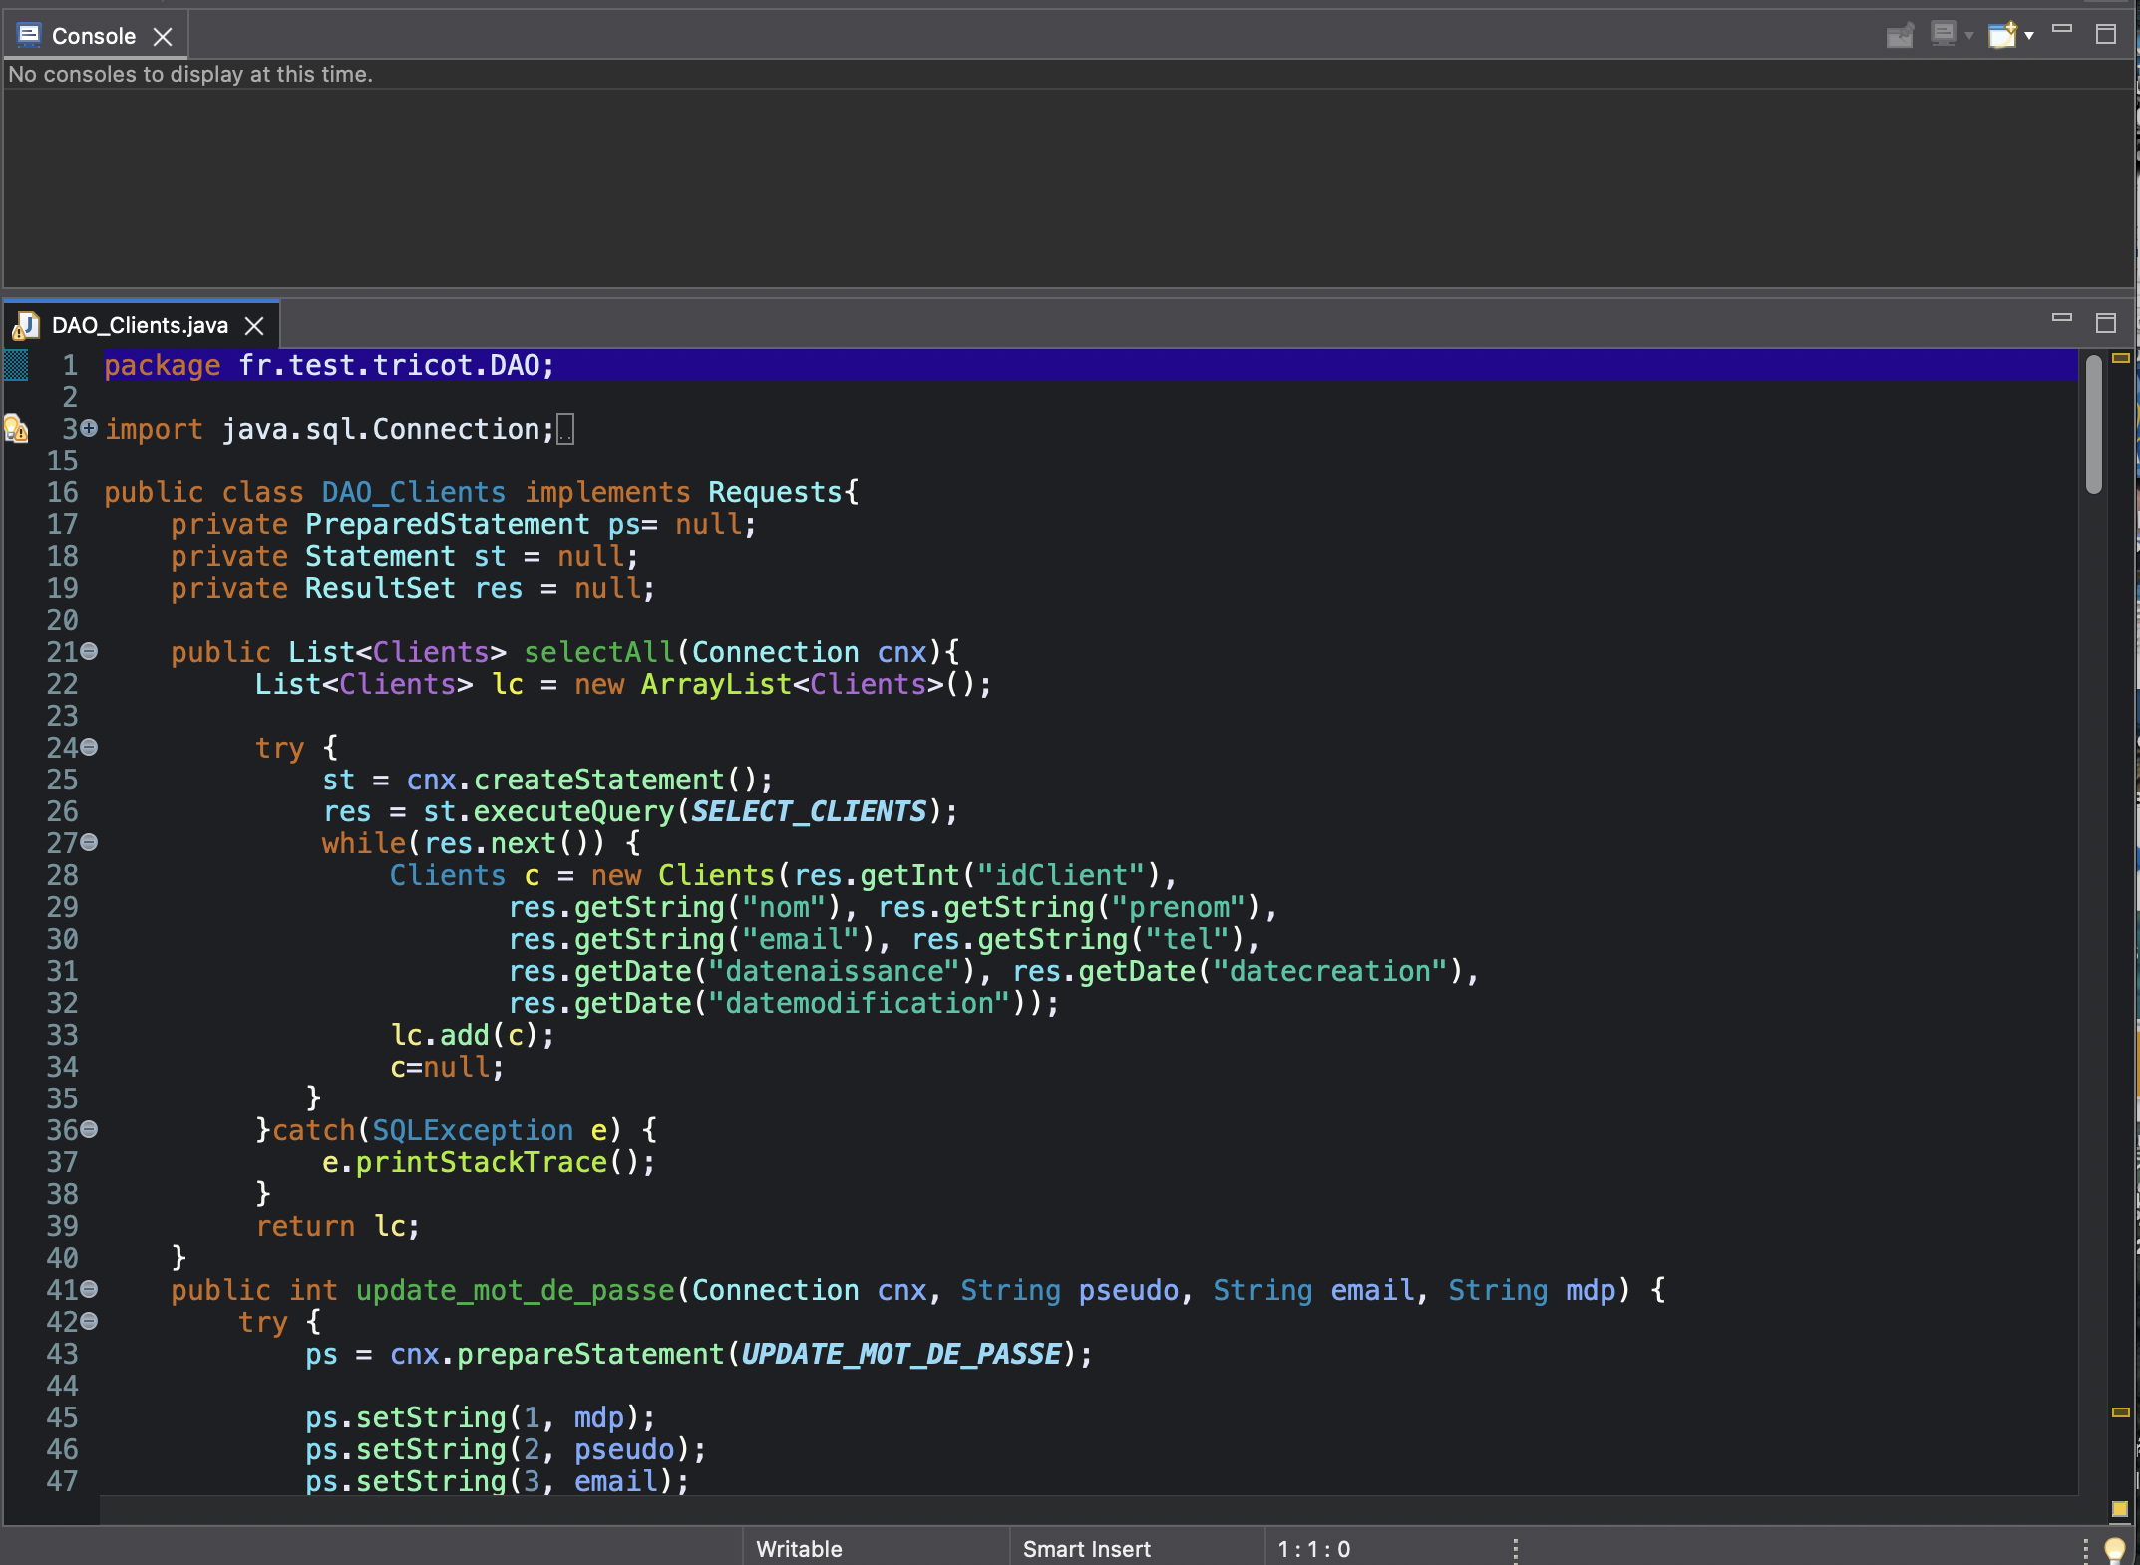
Task: Collapse the update_mot_de_passe method fold
Action: coord(88,1290)
